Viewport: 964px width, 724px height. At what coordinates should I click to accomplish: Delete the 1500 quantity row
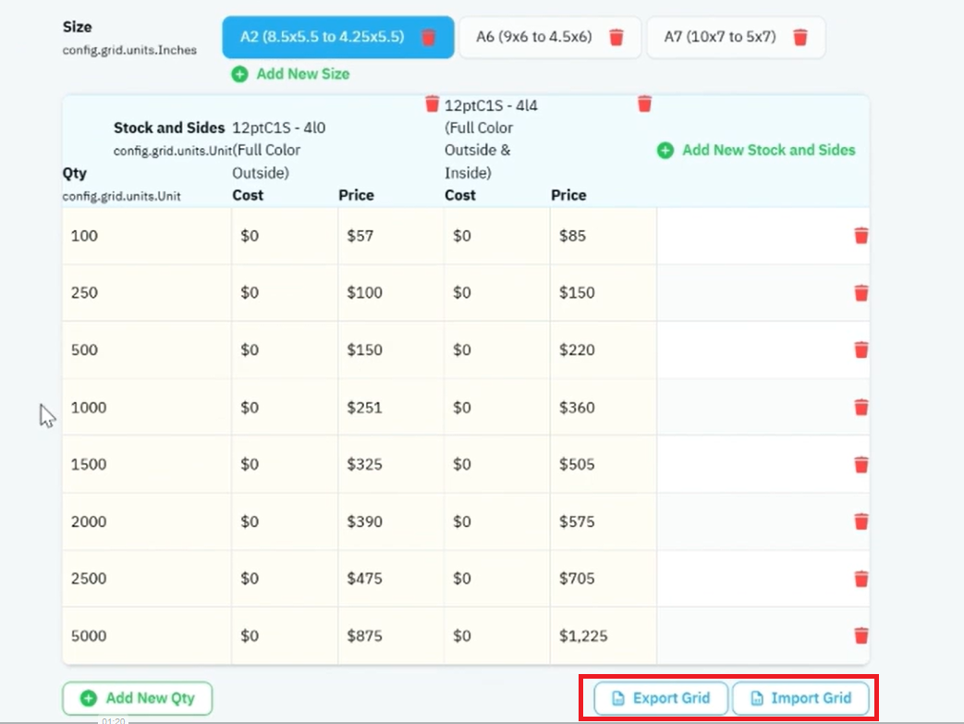(861, 464)
